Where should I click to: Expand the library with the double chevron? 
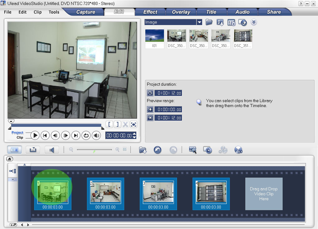tap(254, 22)
